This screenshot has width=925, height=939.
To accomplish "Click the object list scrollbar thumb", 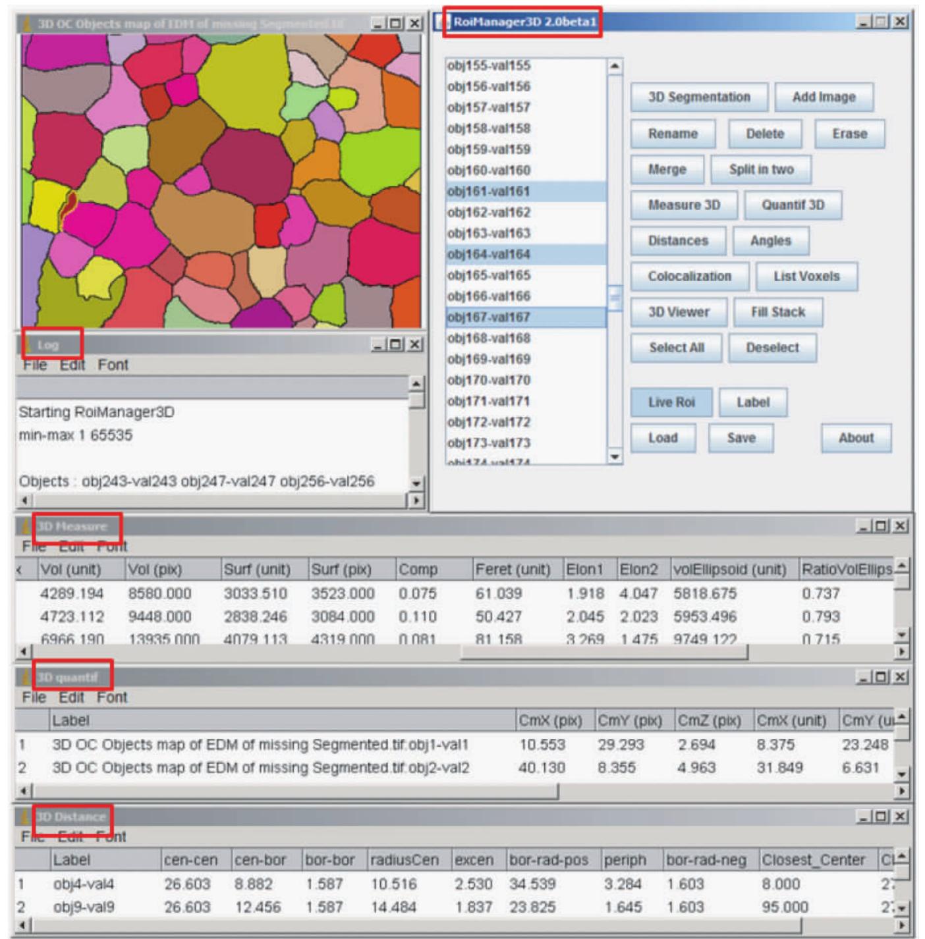I will point(615,298).
